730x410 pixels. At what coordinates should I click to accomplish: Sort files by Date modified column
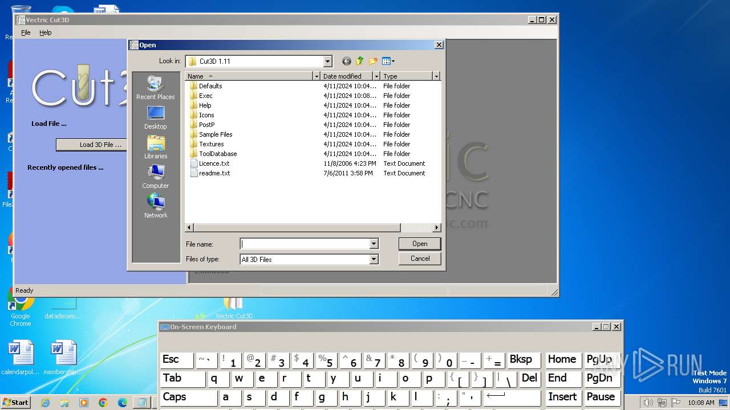[x=347, y=76]
